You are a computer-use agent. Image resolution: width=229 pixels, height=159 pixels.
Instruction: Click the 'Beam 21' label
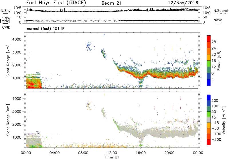(x=112, y=3)
